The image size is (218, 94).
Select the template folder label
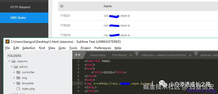(28, 83)
